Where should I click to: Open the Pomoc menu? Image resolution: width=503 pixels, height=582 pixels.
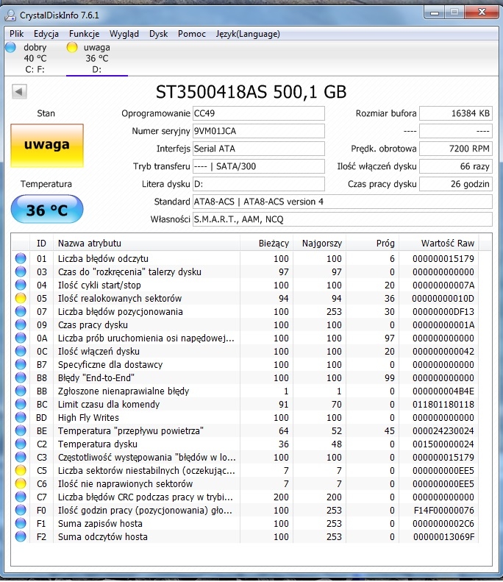tap(192, 34)
